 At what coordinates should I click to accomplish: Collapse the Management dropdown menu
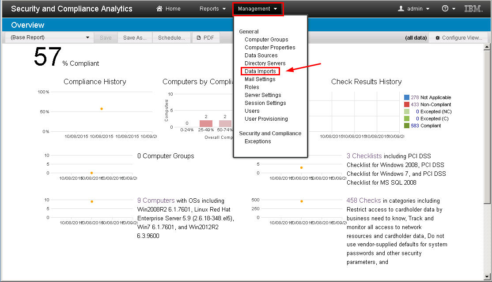click(x=257, y=9)
